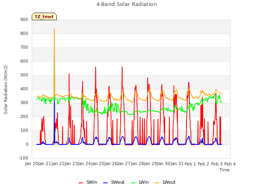Click the Jan 28 x-axis label
This screenshot has height=190, width=254.
coord(137,163)
